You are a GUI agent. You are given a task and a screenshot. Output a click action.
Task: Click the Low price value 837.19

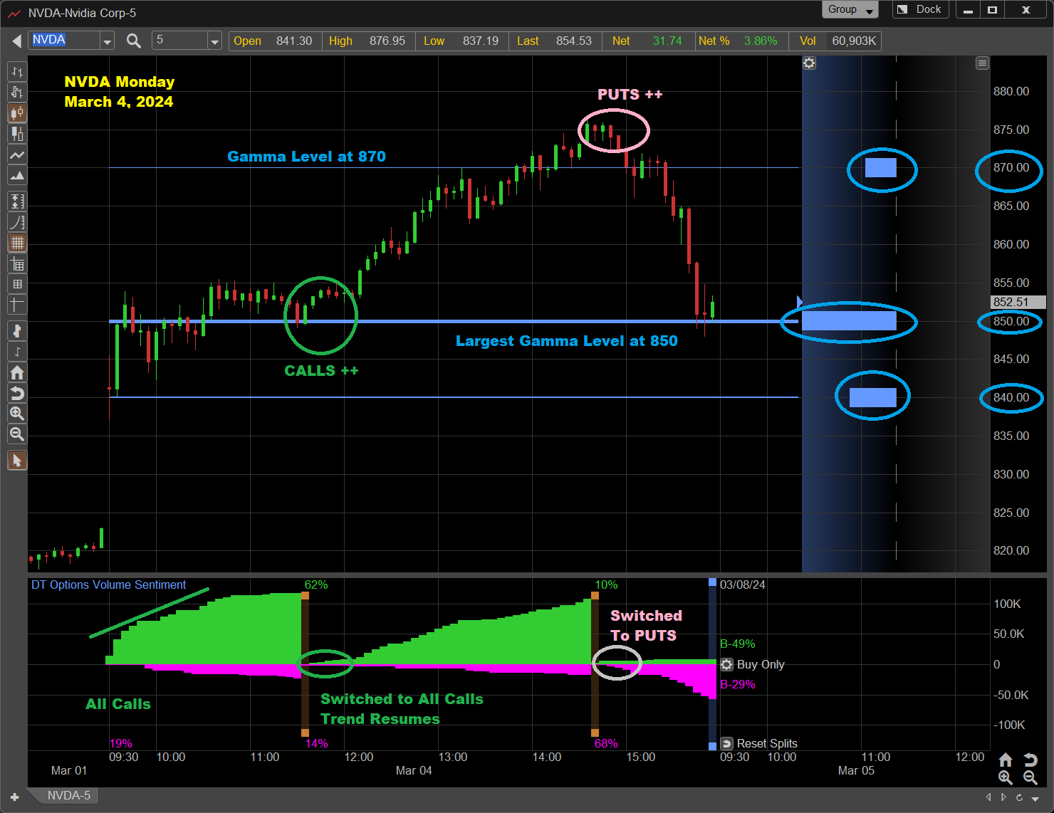click(481, 41)
